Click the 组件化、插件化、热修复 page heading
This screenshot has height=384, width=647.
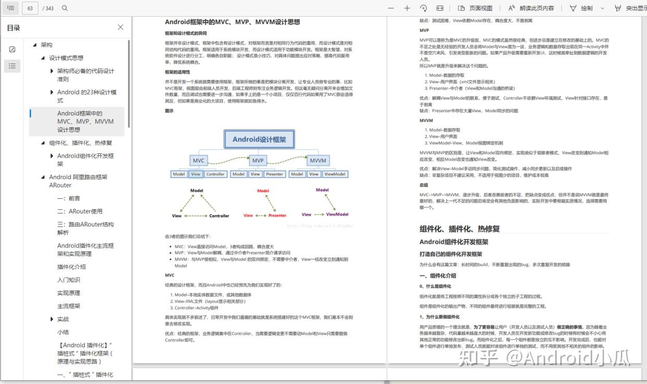coord(460,229)
